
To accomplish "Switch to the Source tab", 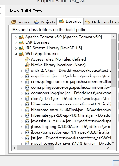I will pos(21,22).
